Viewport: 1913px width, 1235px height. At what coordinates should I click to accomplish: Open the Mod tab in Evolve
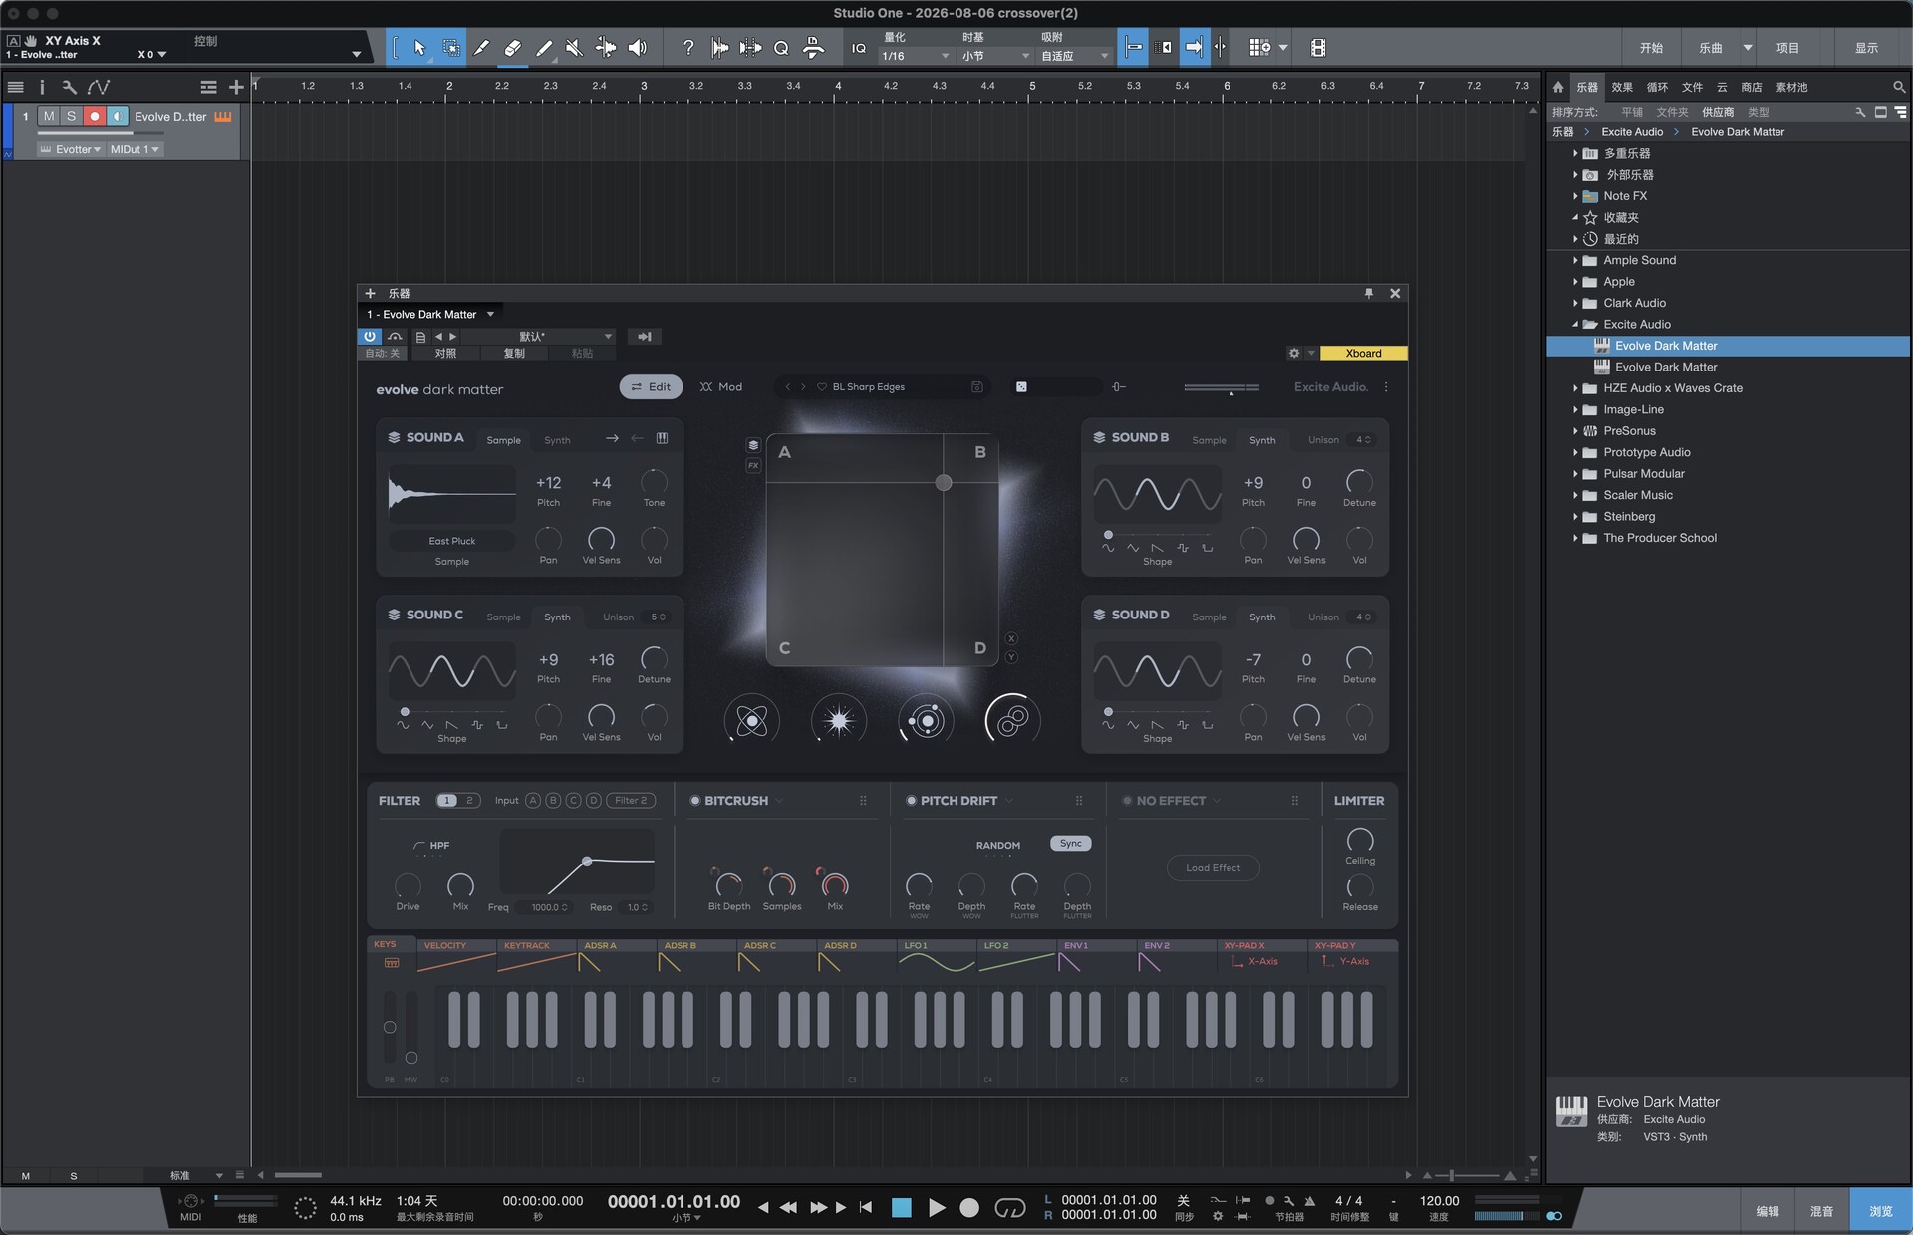[x=721, y=387]
